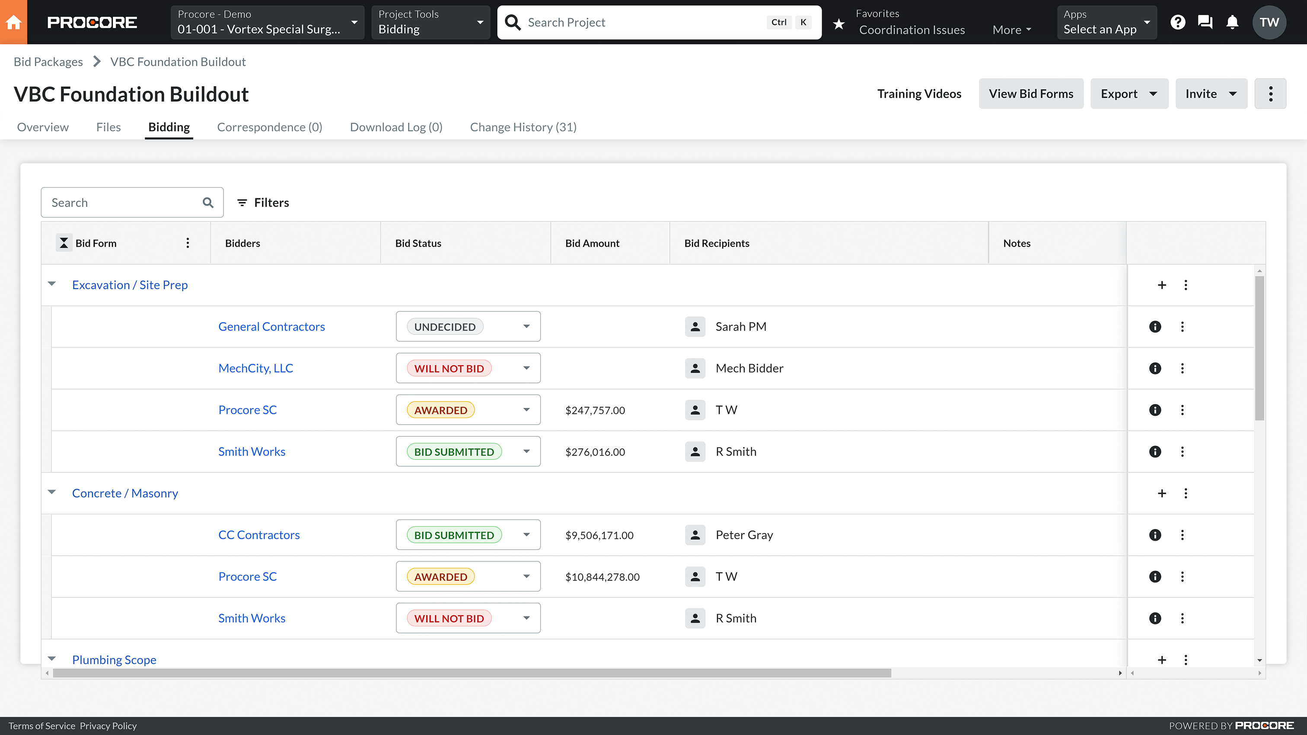Open the Procore home screen icon
The height and width of the screenshot is (735, 1307).
point(13,22)
